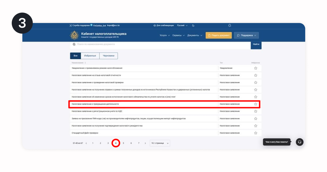Favorite Налоговое заявление о прекращении деятельности
The height and width of the screenshot is (172, 327).
click(x=255, y=104)
